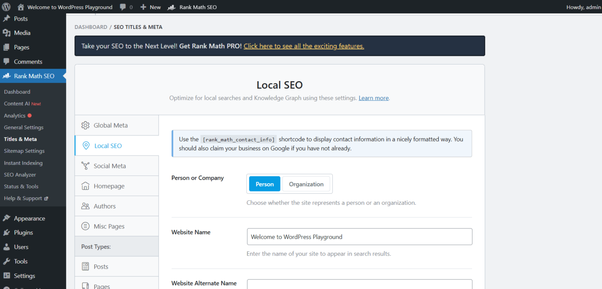Open the Authors settings tab
The height and width of the screenshot is (289, 602).
point(117,206)
